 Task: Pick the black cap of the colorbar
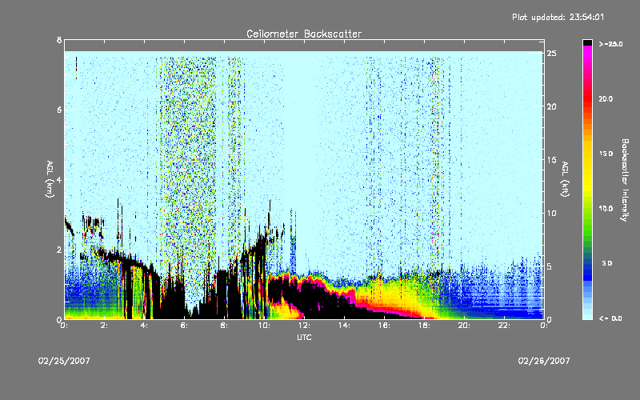pos(587,42)
